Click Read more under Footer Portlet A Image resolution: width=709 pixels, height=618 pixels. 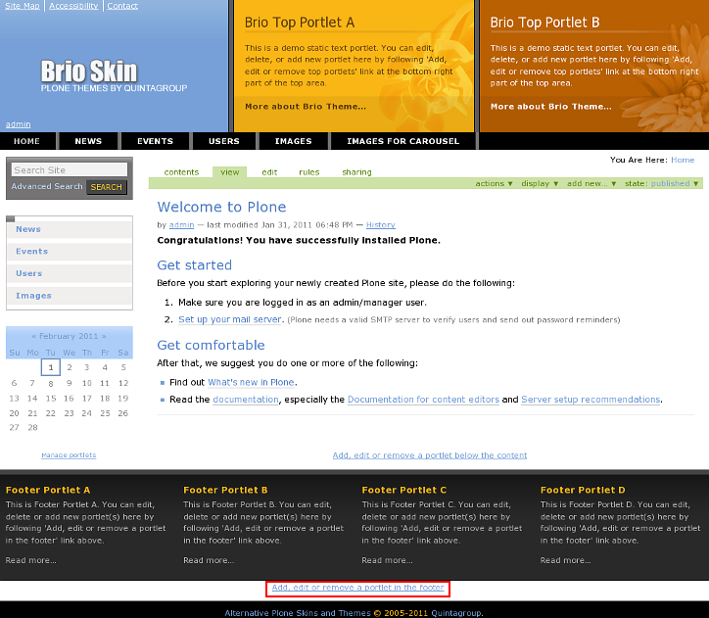coord(30,560)
